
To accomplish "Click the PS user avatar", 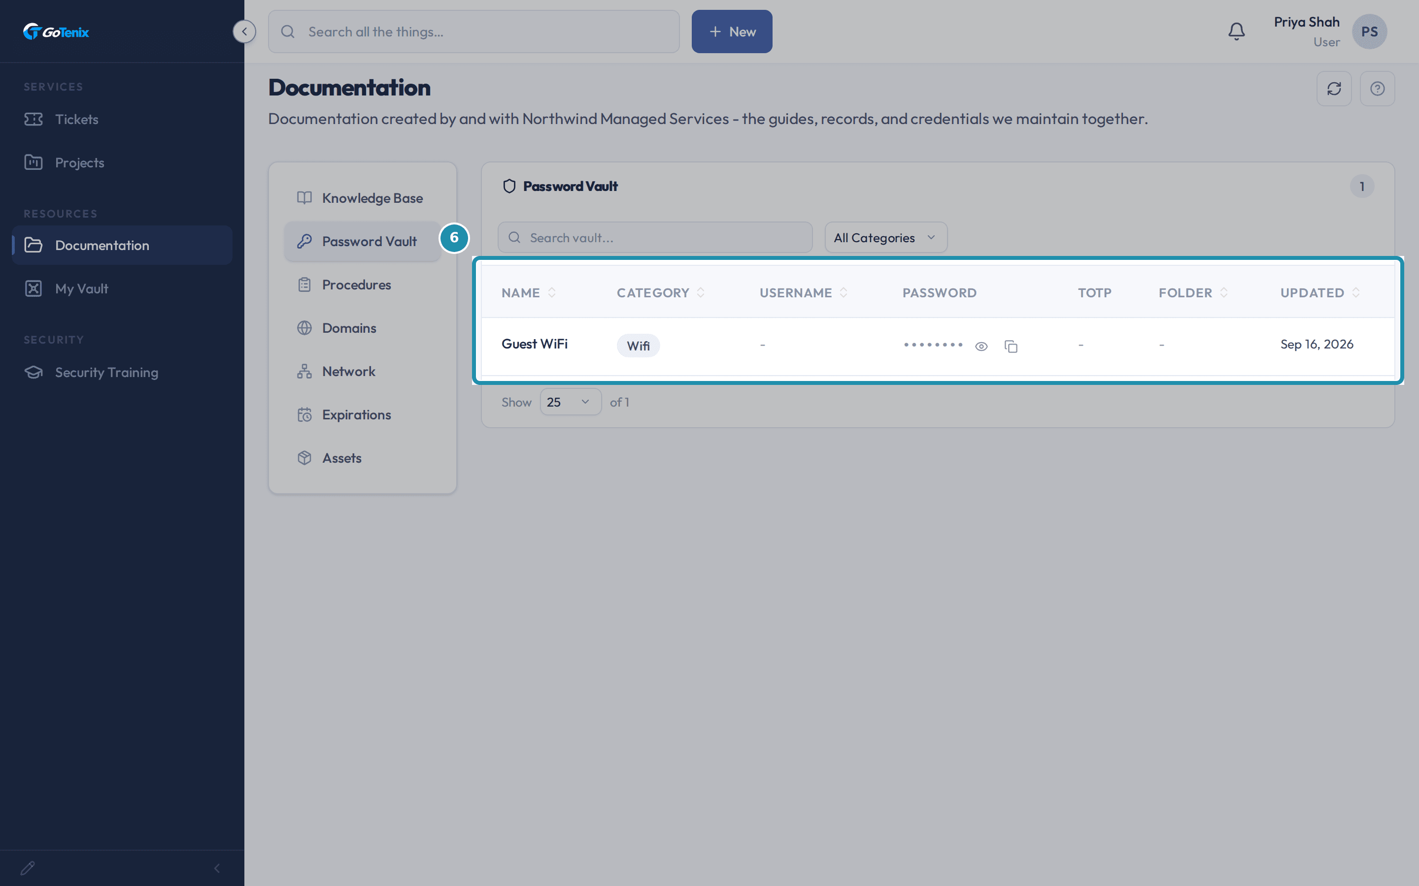I will click(1369, 32).
